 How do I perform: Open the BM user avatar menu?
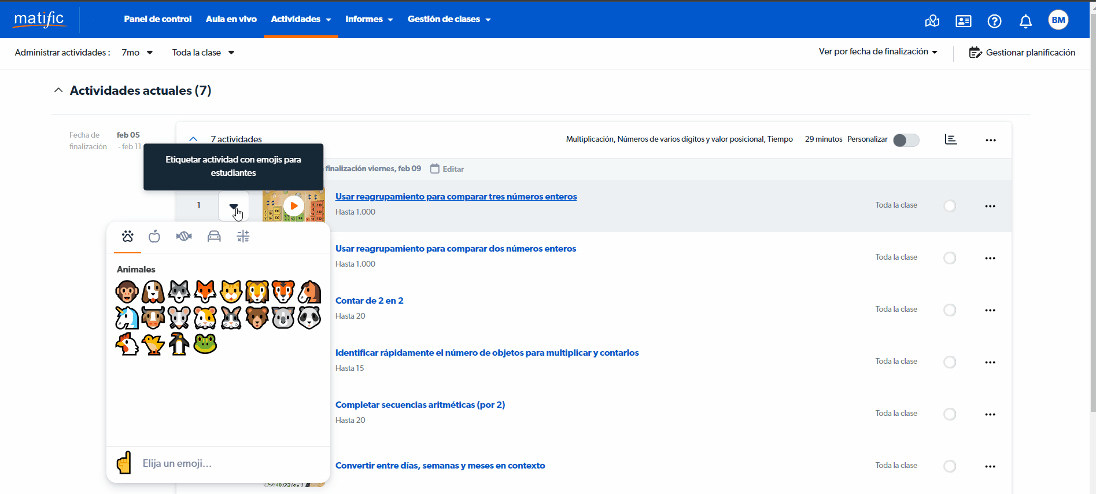pos(1058,20)
